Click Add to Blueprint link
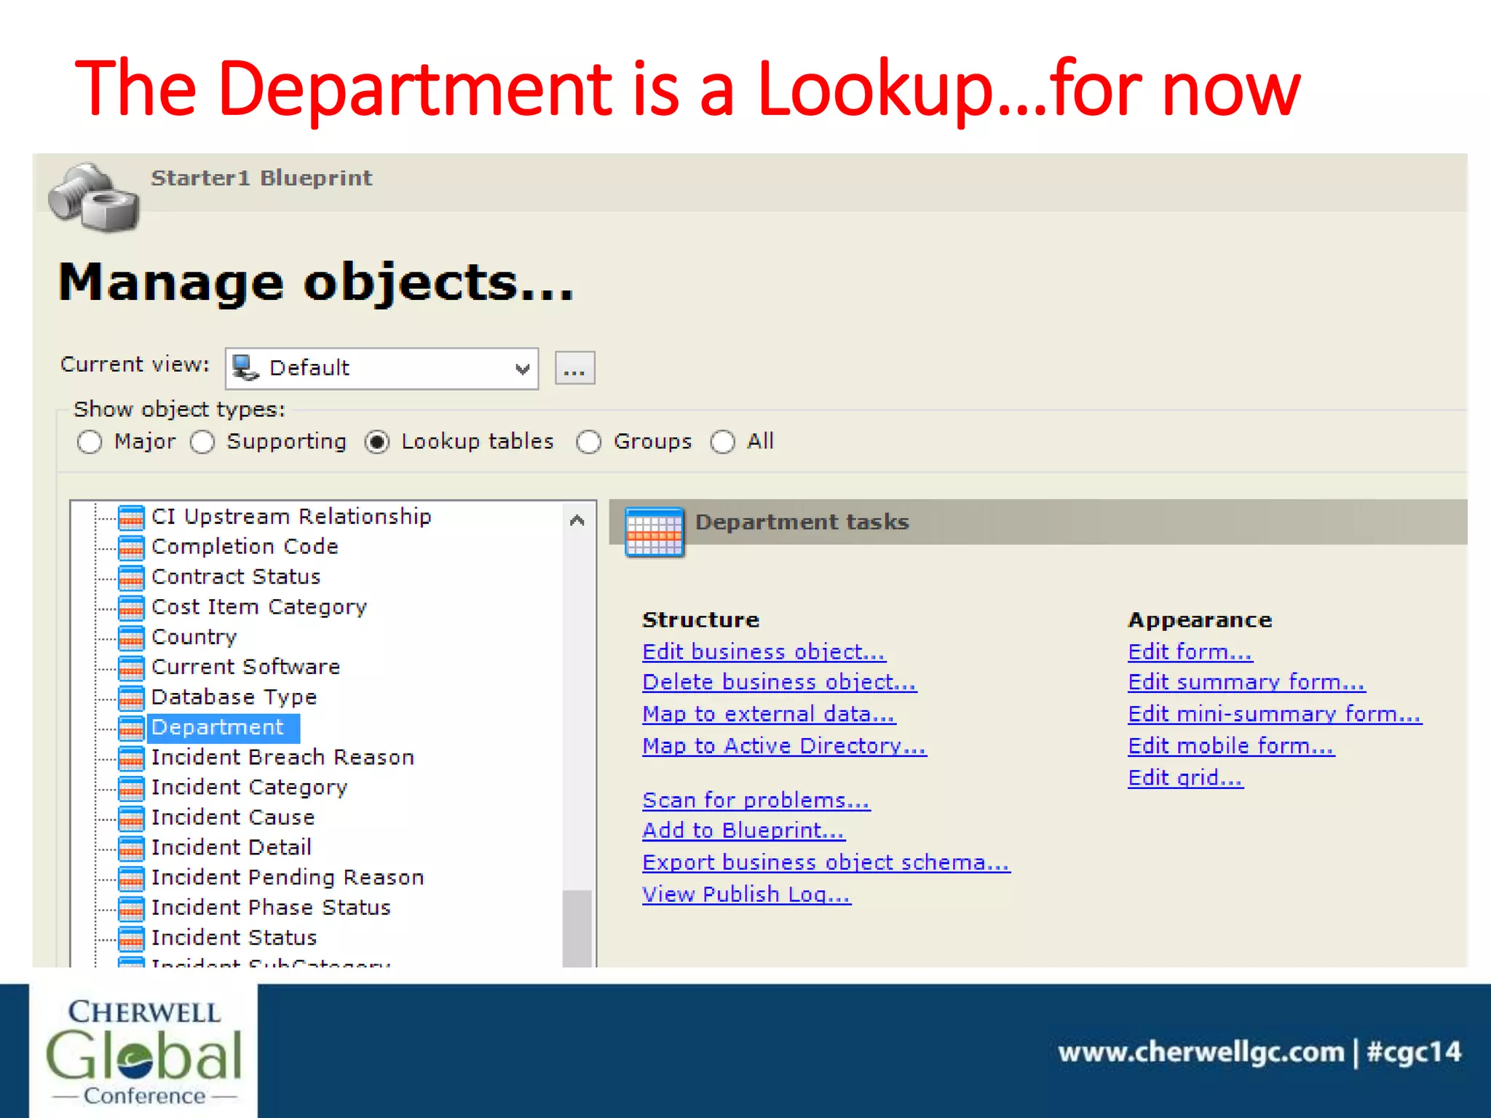The height and width of the screenshot is (1118, 1491). point(743,830)
